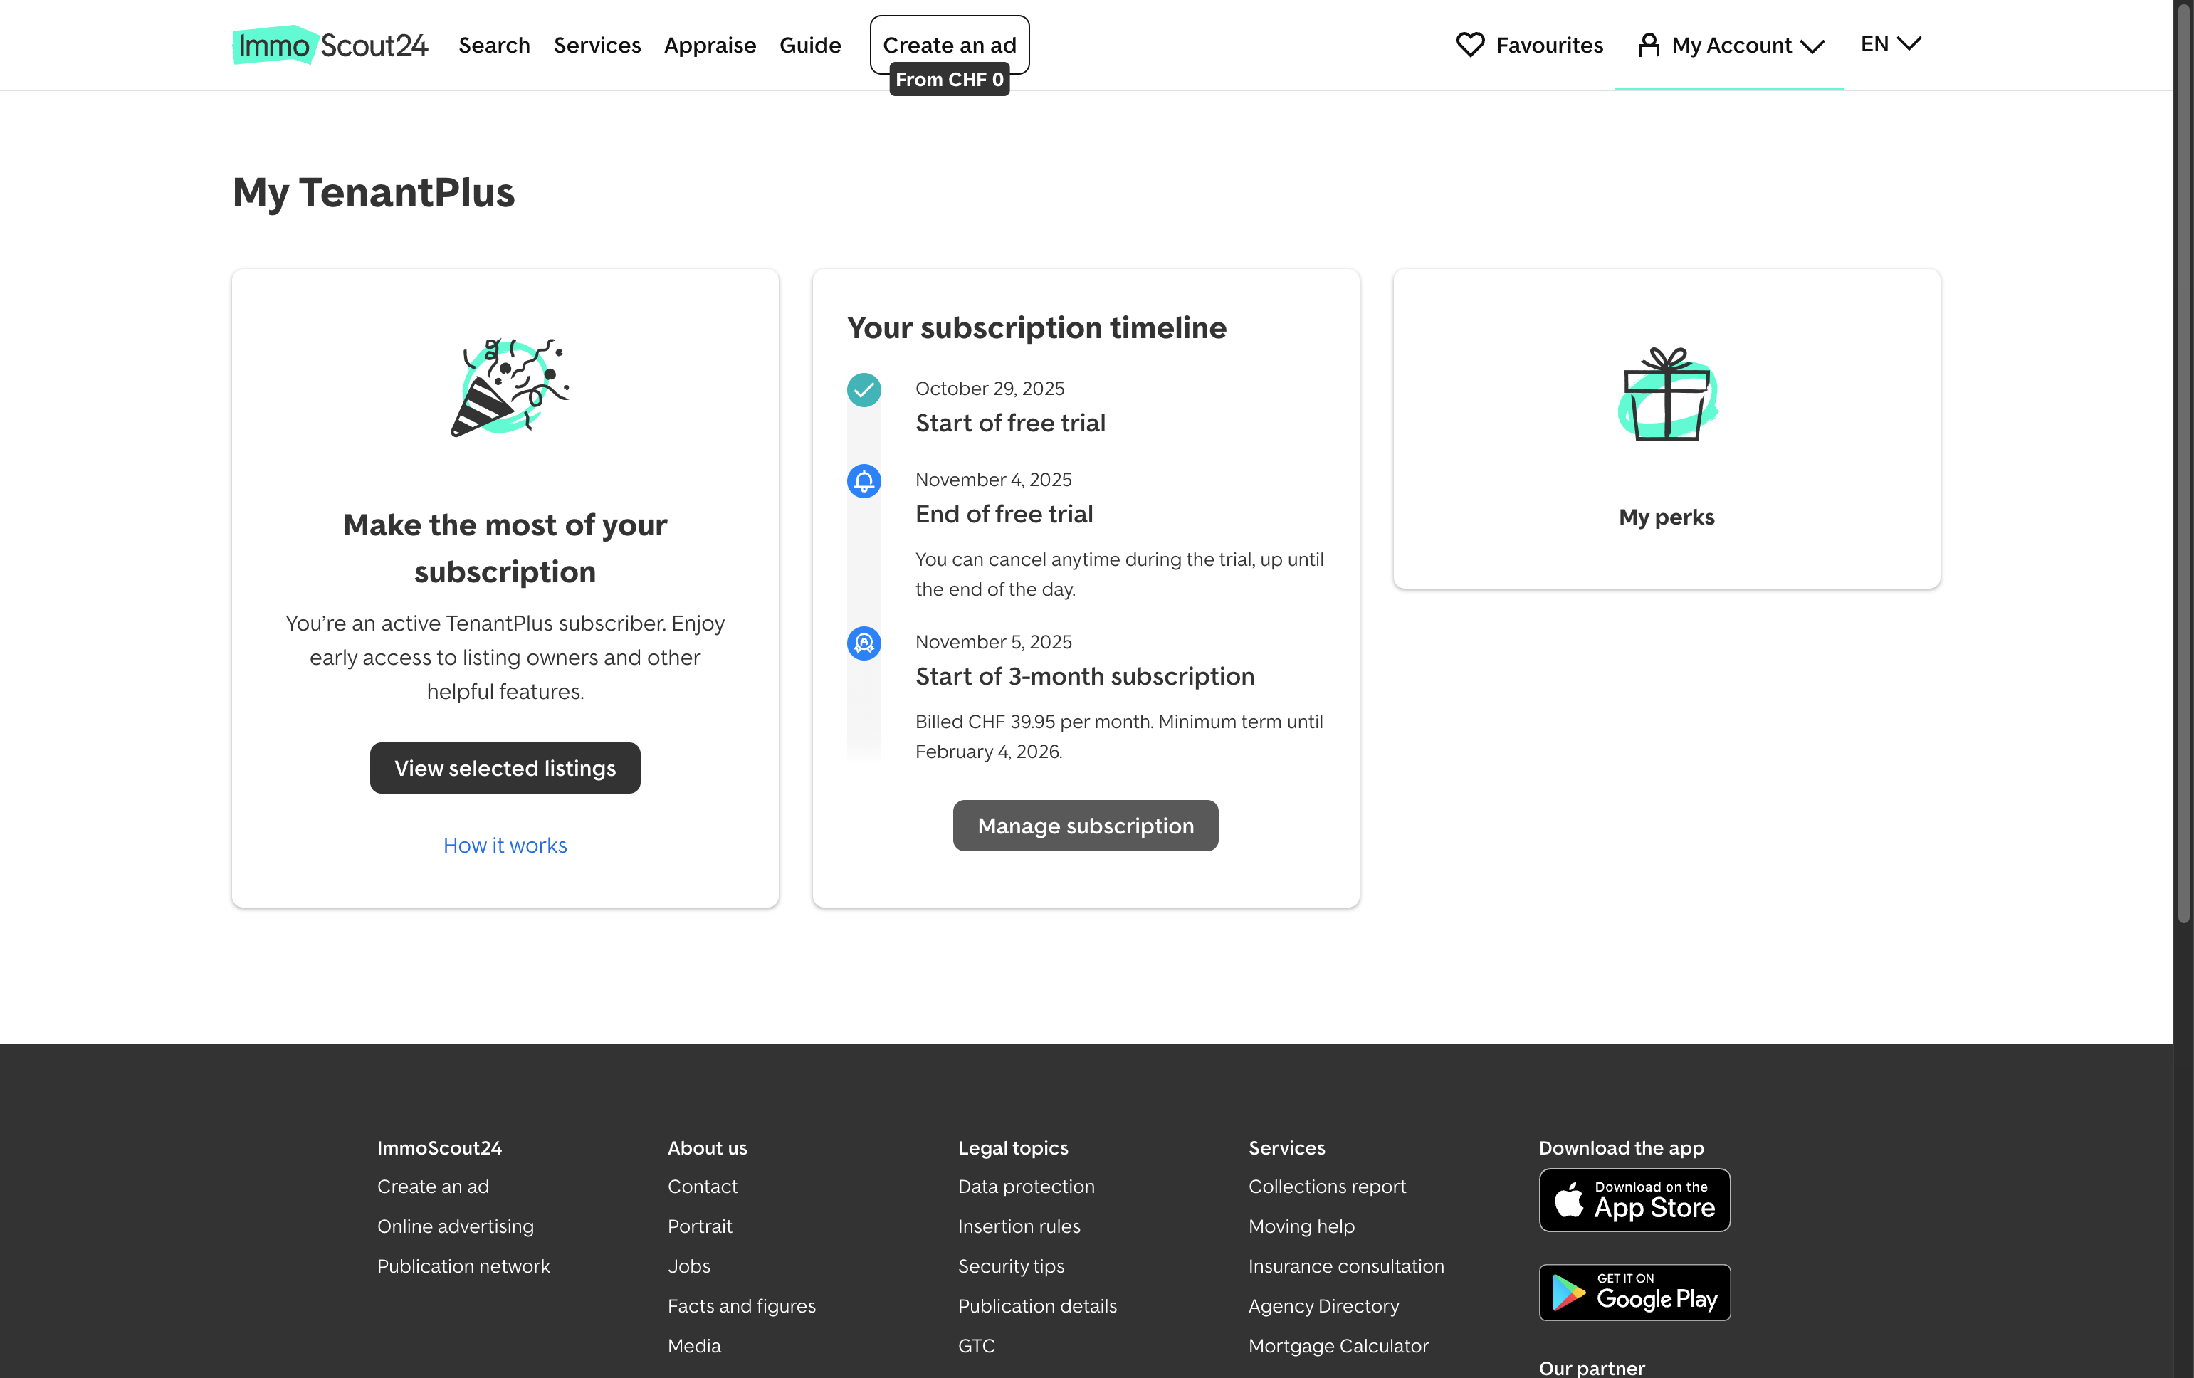Open the Portrait footer link
The width and height of the screenshot is (2194, 1378).
coord(700,1226)
